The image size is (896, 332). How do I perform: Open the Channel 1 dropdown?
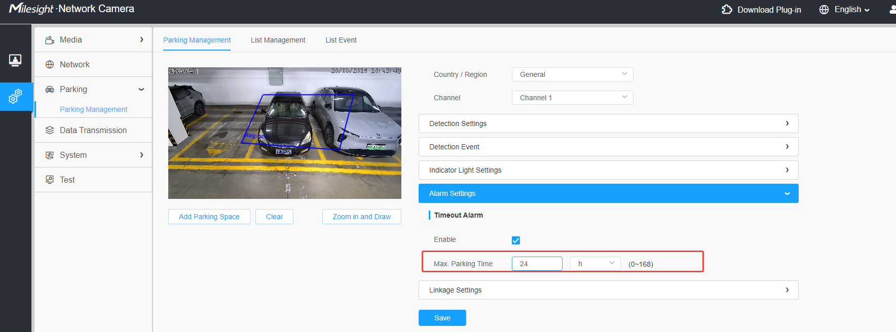573,98
